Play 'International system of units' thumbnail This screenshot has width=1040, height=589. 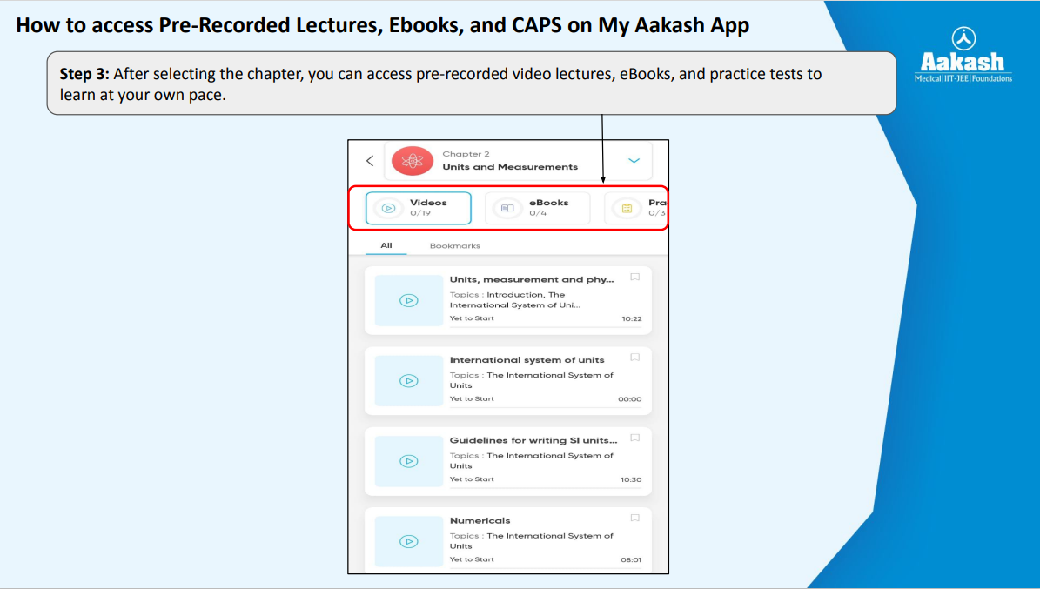[x=408, y=381]
